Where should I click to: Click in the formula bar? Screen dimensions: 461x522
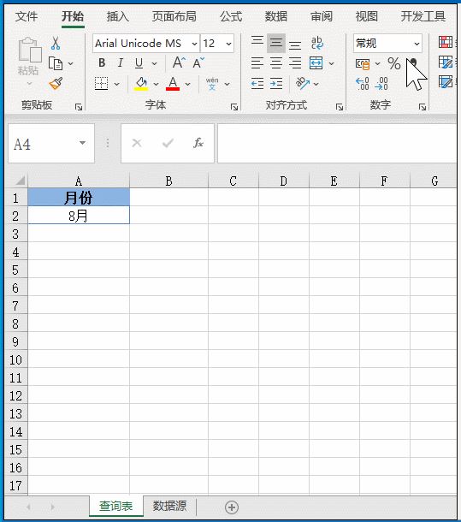click(x=337, y=143)
